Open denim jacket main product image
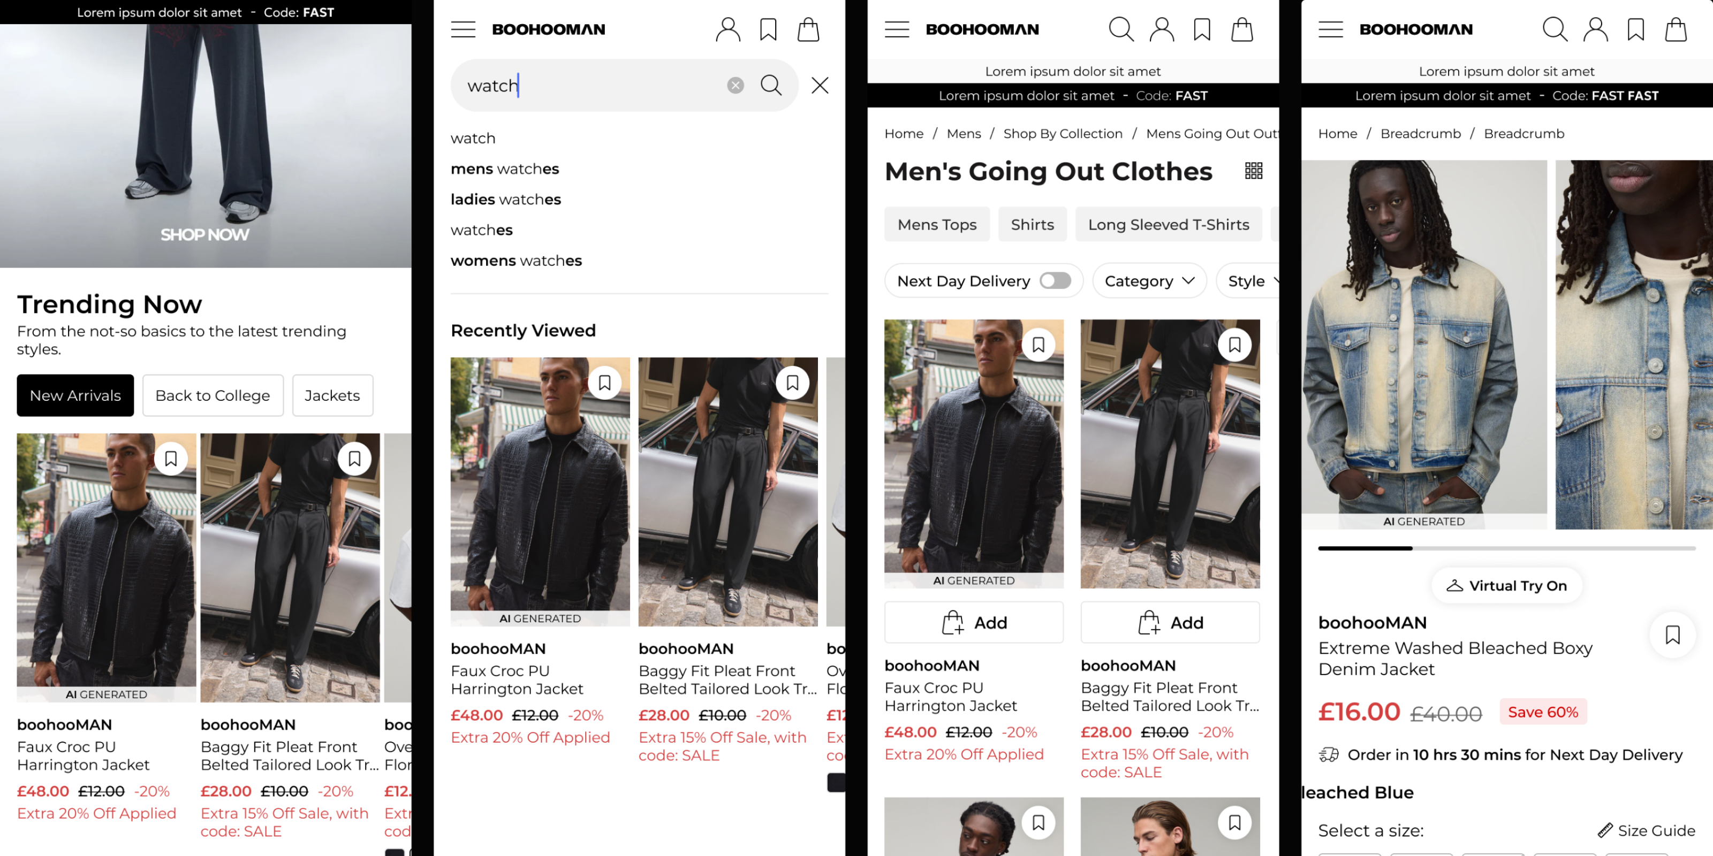1713x856 pixels. (1424, 344)
